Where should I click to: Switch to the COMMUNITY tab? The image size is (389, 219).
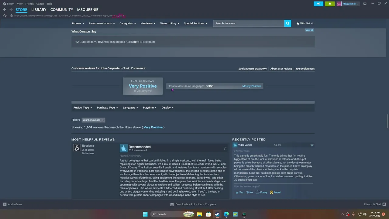coord(62,10)
